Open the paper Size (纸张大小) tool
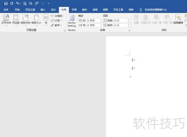Viewport: 187px width, 137px height. pyautogui.click(x=36, y=20)
